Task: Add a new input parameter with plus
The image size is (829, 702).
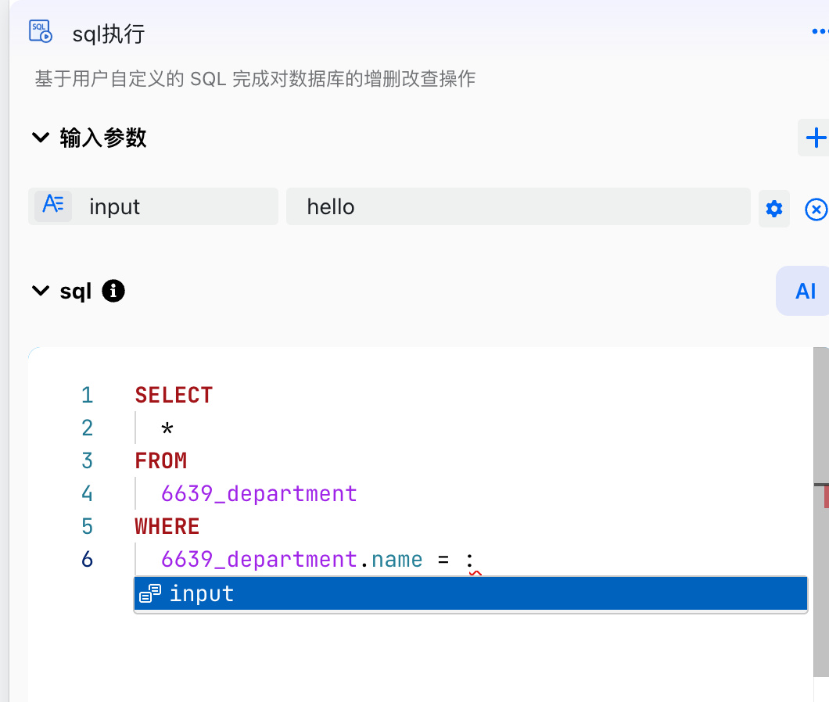Action: (x=815, y=138)
